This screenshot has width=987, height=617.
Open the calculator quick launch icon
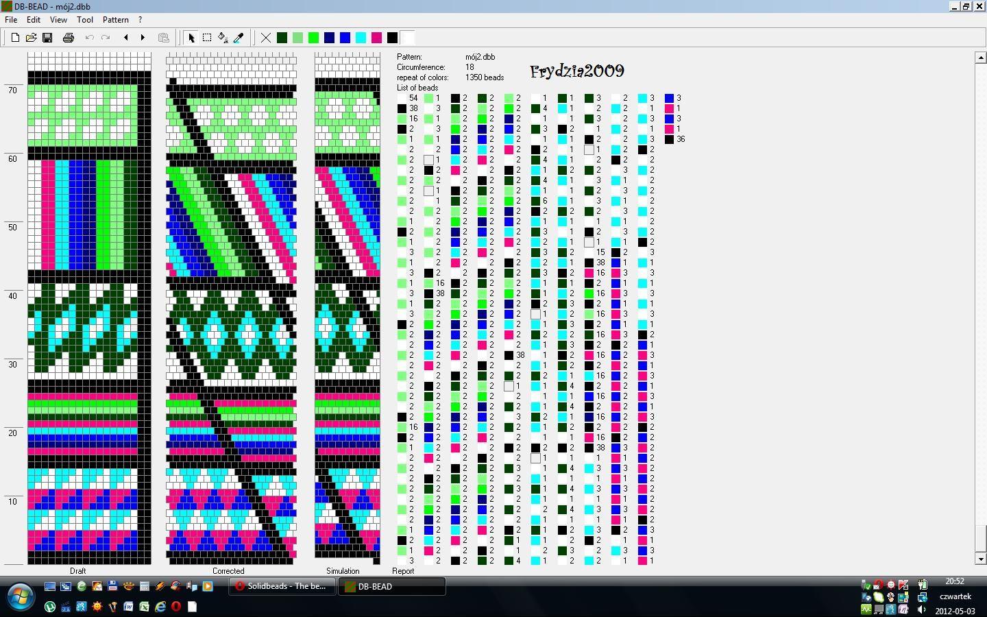click(144, 586)
